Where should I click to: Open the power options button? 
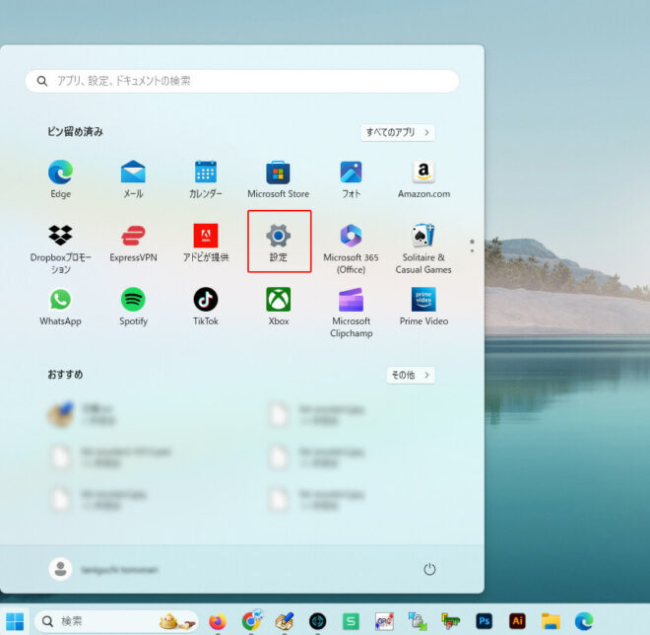click(x=429, y=569)
